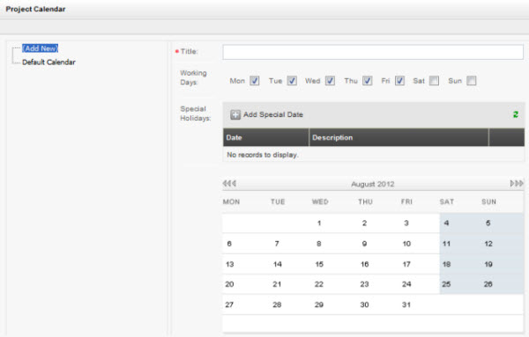Viewport: 529px width, 337px height.
Task: Select August 15 in the calendar
Action: 319,264
